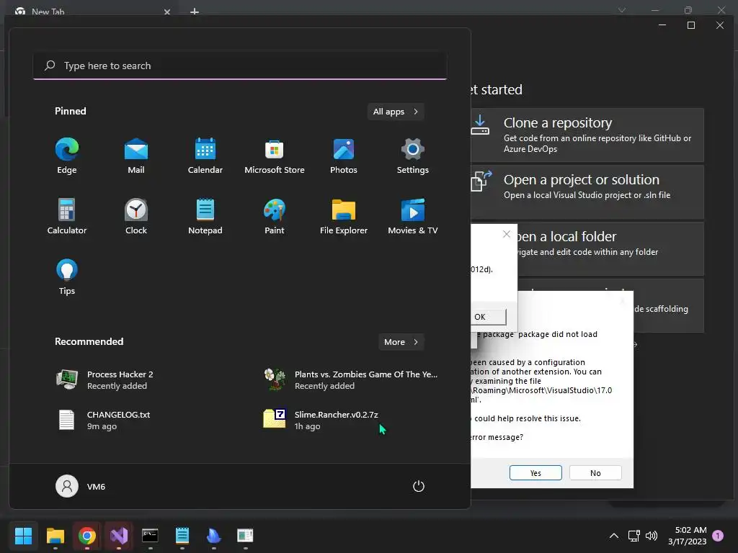This screenshot has width=738, height=553.
Task: Open a new tab in Chrome
Action: [x=195, y=12]
